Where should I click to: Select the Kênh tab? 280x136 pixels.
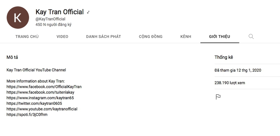point(186,36)
